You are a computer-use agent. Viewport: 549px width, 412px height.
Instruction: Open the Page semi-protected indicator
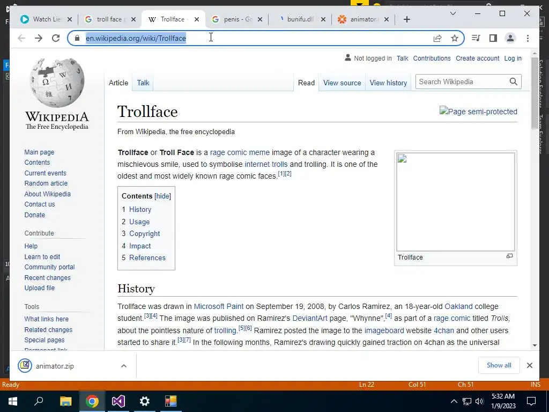pos(478,112)
